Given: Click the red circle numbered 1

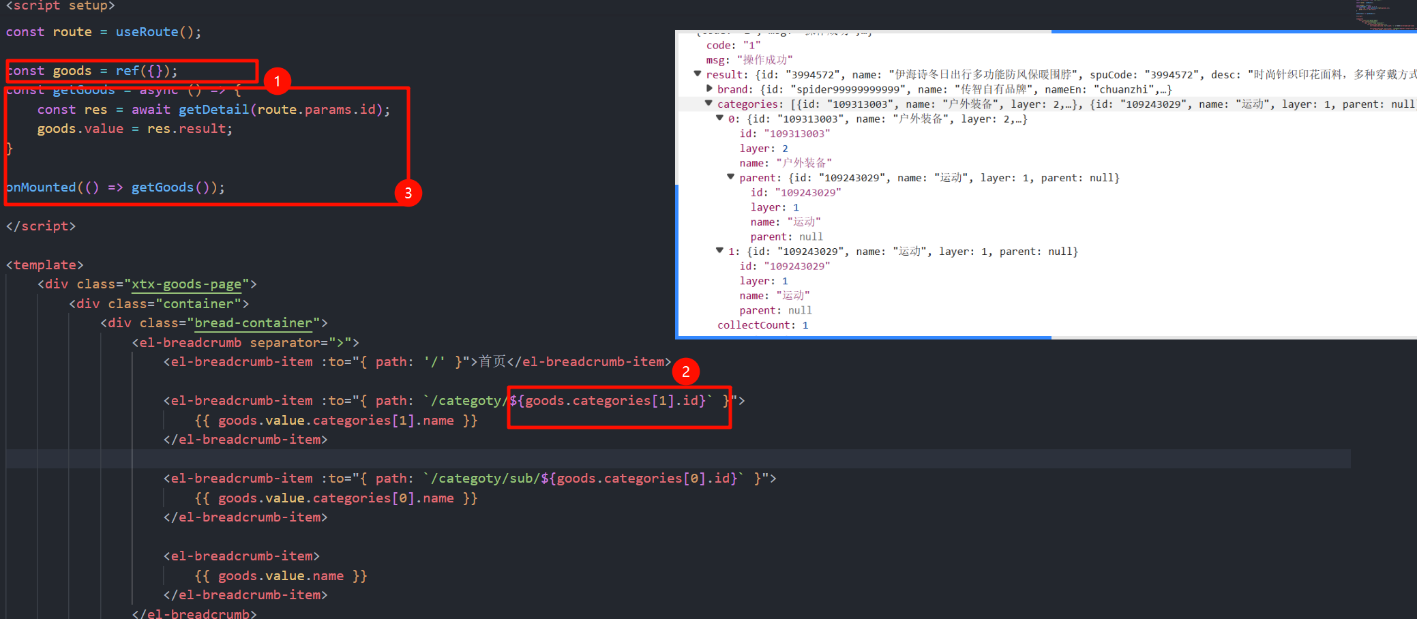Looking at the screenshot, I should [277, 82].
